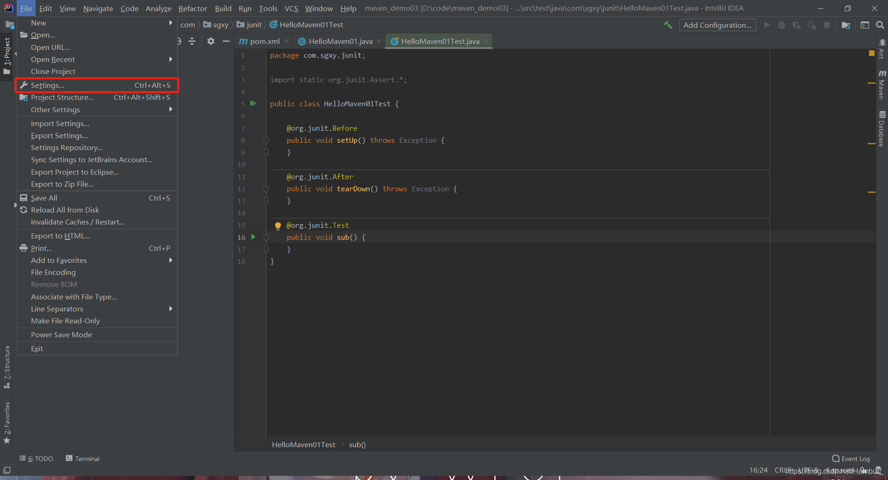Select Export to Zip File
This screenshot has height=480, width=888.
tap(97, 184)
